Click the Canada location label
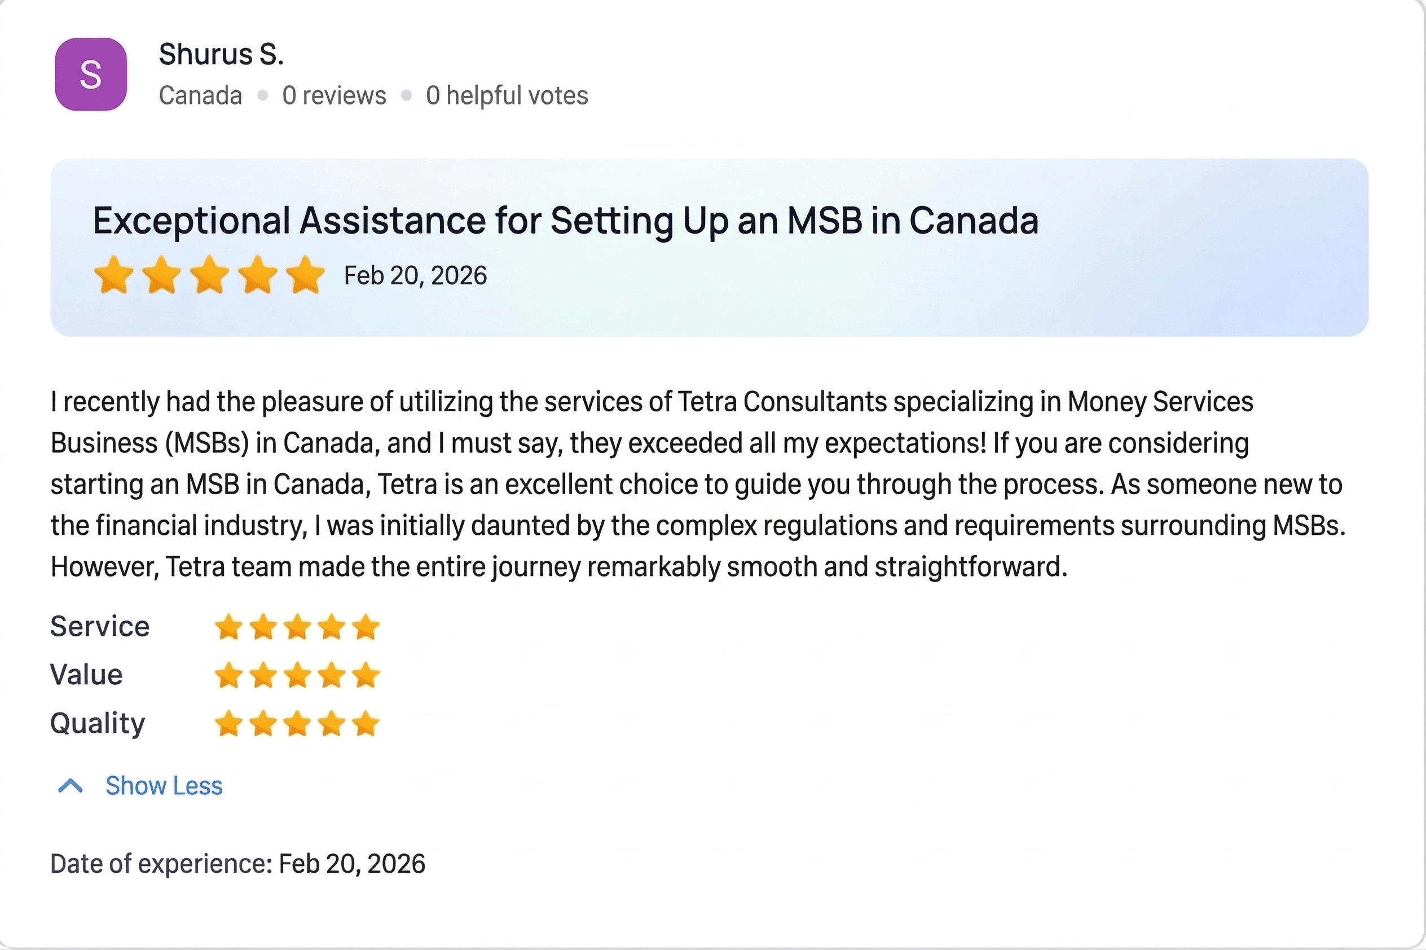Viewport: 1426px width, 950px height. pos(200,96)
